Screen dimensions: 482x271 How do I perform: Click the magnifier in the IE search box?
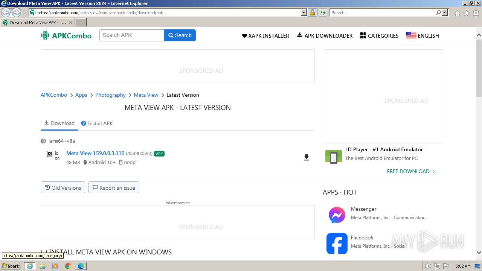coord(438,12)
